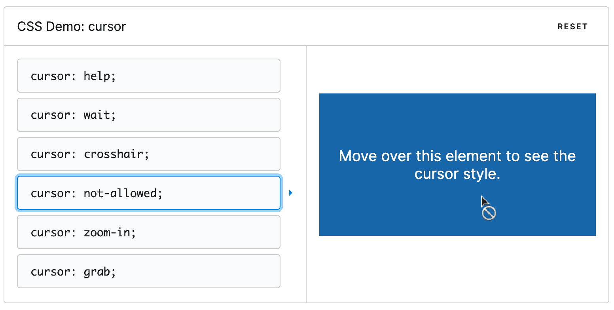Click the 'wait' value text
This screenshot has height=310, width=614.
point(97,115)
